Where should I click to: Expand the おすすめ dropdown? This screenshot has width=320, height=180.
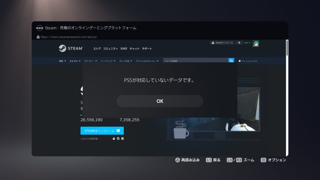pos(75,61)
